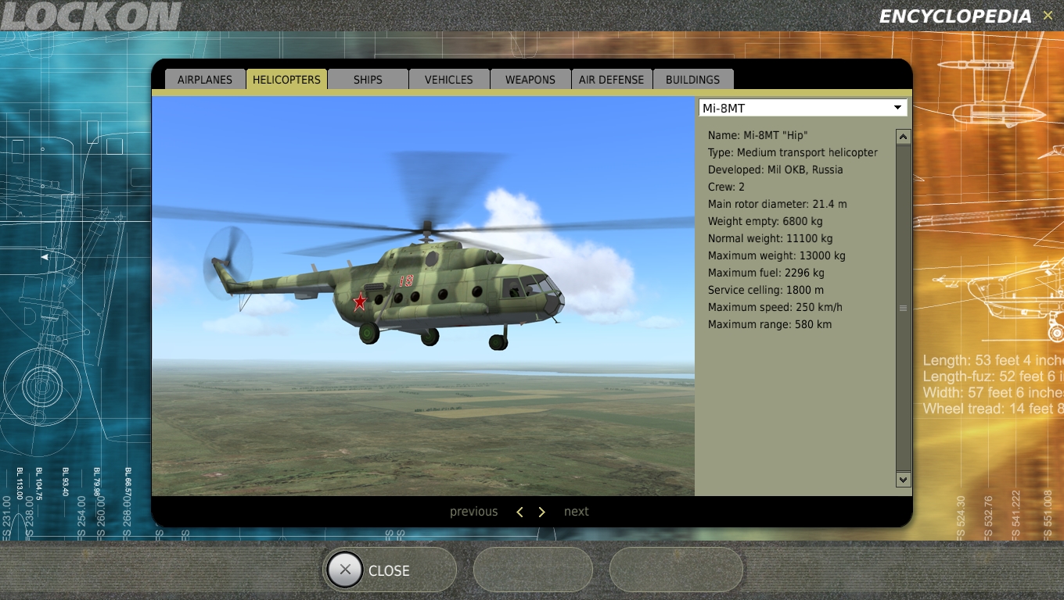Viewport: 1064px width, 600px height.
Task: Click the Mi-8MT helicopter preview image
Action: pos(423,296)
